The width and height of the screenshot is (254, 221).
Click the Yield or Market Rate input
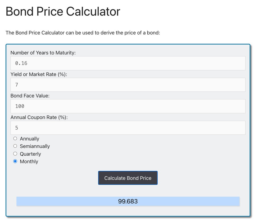pyautogui.click(x=128, y=85)
